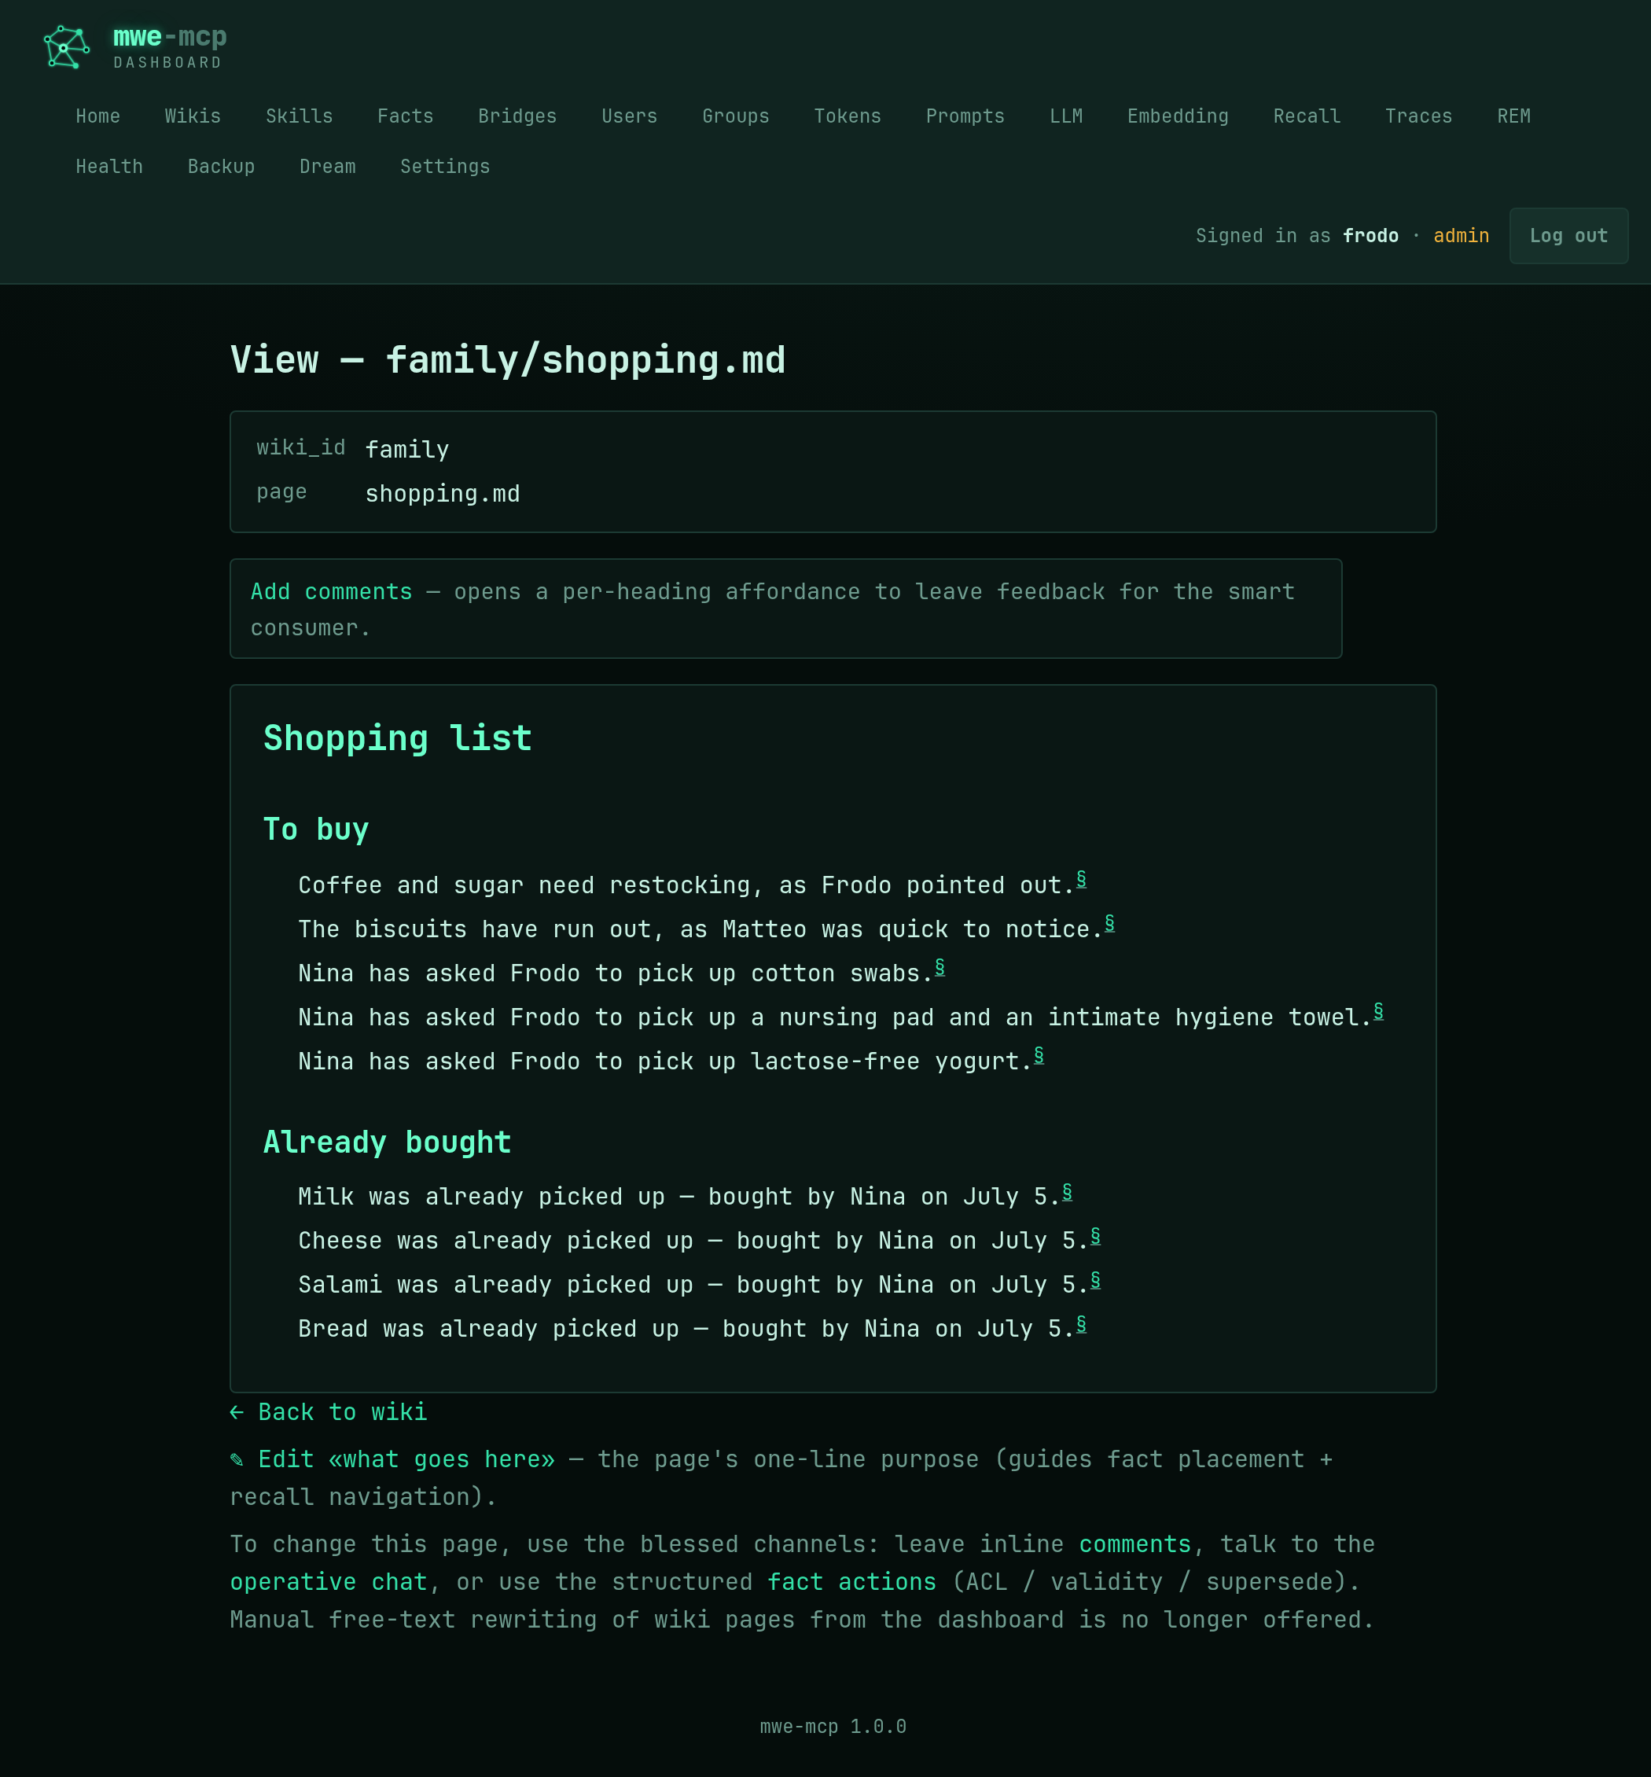1651x1777 pixels.
Task: Click Edit «what goes here» link
Action: (x=392, y=1459)
